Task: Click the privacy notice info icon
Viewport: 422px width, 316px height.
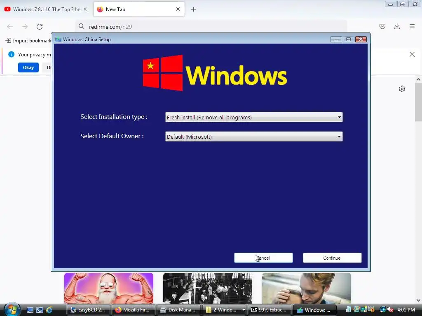Action: click(11, 54)
